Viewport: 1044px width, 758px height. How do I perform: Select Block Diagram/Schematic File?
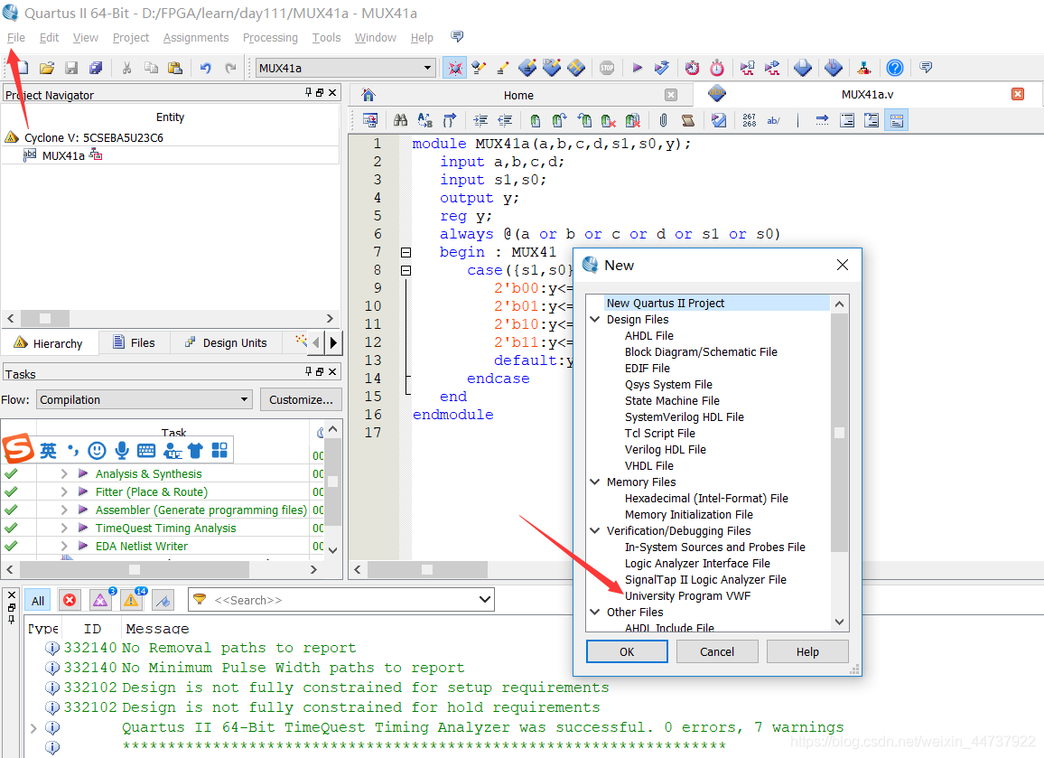701,351
